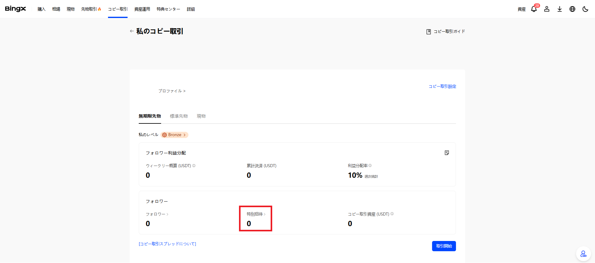This screenshot has width=595, height=263.
Task: Click the download app icon
Action: [559, 9]
